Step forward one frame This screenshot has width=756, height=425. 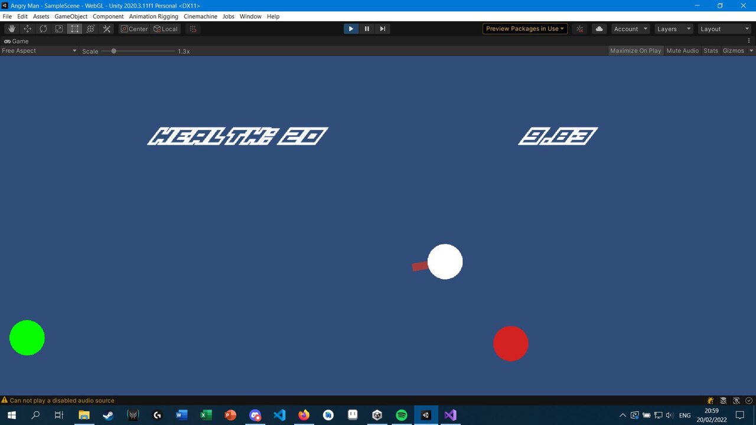coord(383,29)
